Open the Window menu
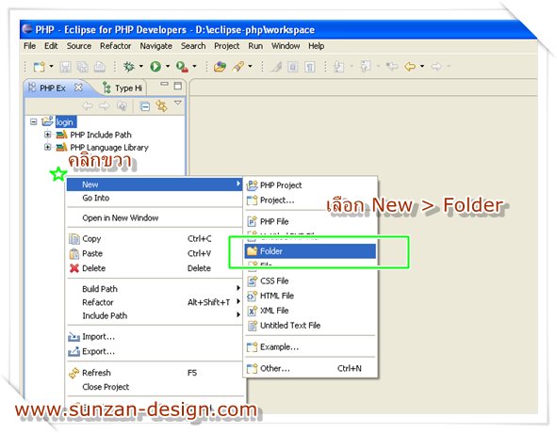 [286, 46]
